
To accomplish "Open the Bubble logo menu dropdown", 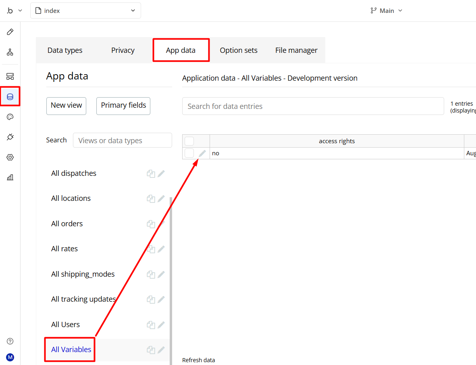I will pos(14,11).
